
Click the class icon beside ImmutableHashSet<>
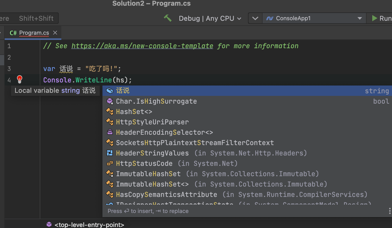[110, 184]
